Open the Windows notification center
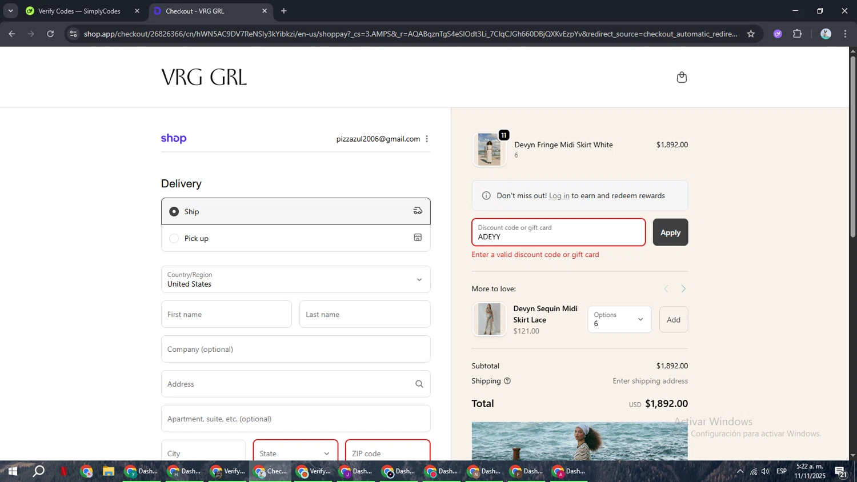Image resolution: width=857 pixels, height=482 pixels. click(840, 472)
